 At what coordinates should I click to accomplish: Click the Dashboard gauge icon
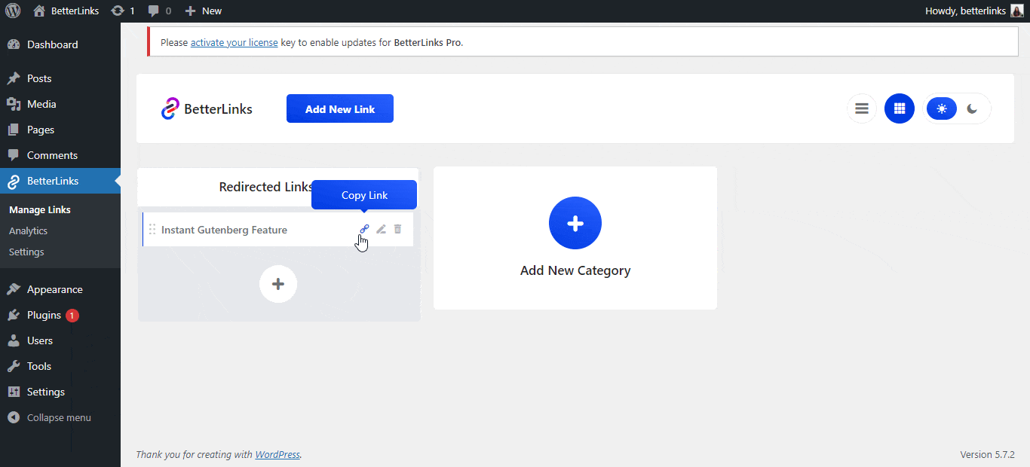point(14,44)
